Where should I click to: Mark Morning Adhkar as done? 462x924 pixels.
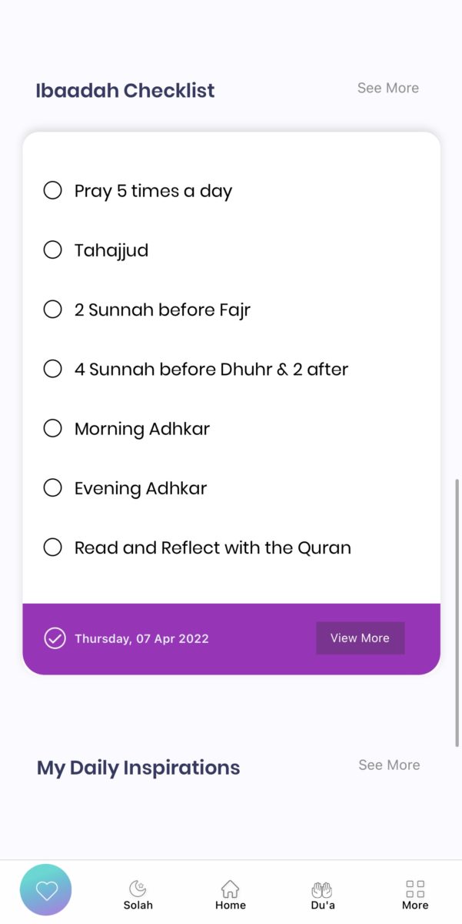pos(52,428)
